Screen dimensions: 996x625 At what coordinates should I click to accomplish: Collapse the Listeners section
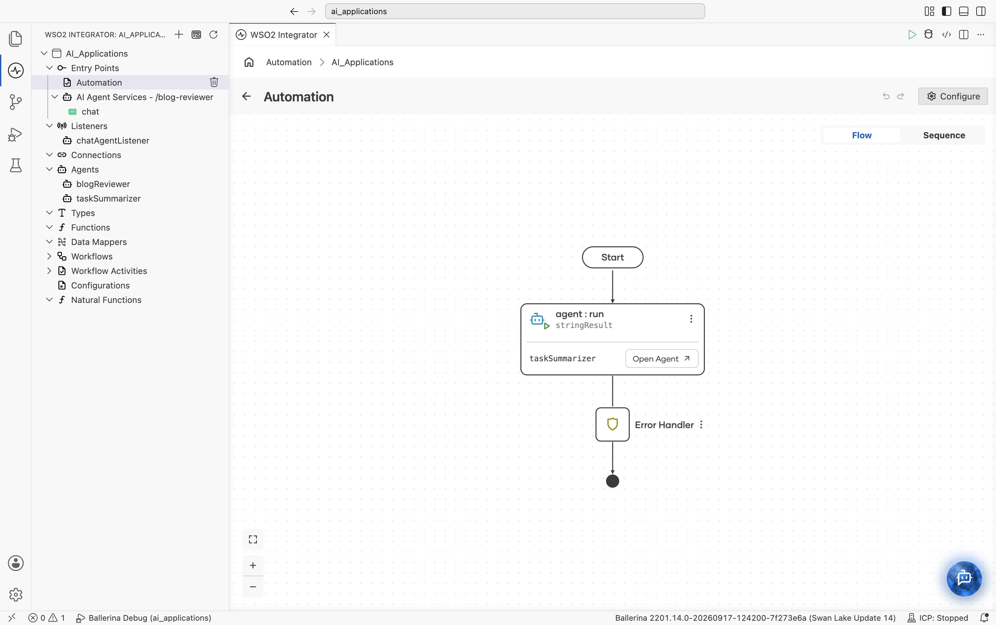(x=49, y=126)
